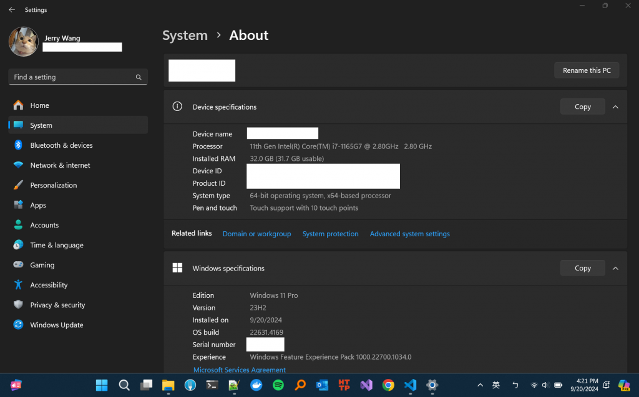This screenshot has width=639, height=397.
Task: Click the back arrow in Settings
Action: [12, 10]
